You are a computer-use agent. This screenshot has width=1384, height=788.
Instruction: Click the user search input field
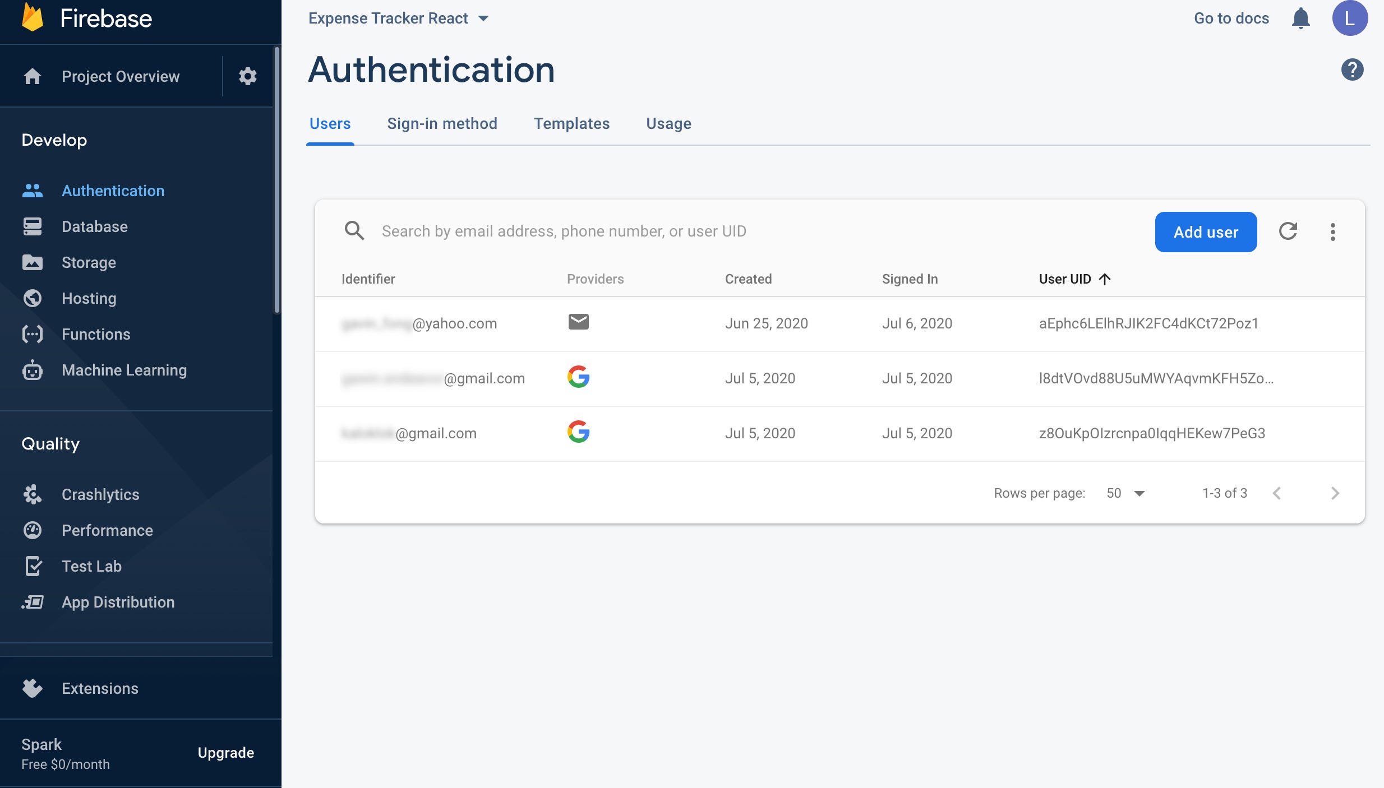coord(564,231)
